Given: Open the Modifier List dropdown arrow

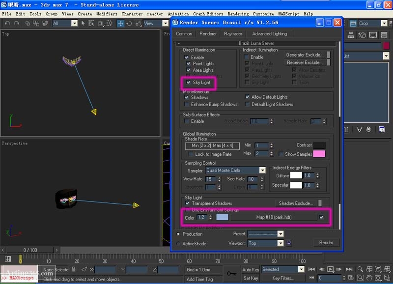Looking at the screenshot, I should [x=386, y=56].
